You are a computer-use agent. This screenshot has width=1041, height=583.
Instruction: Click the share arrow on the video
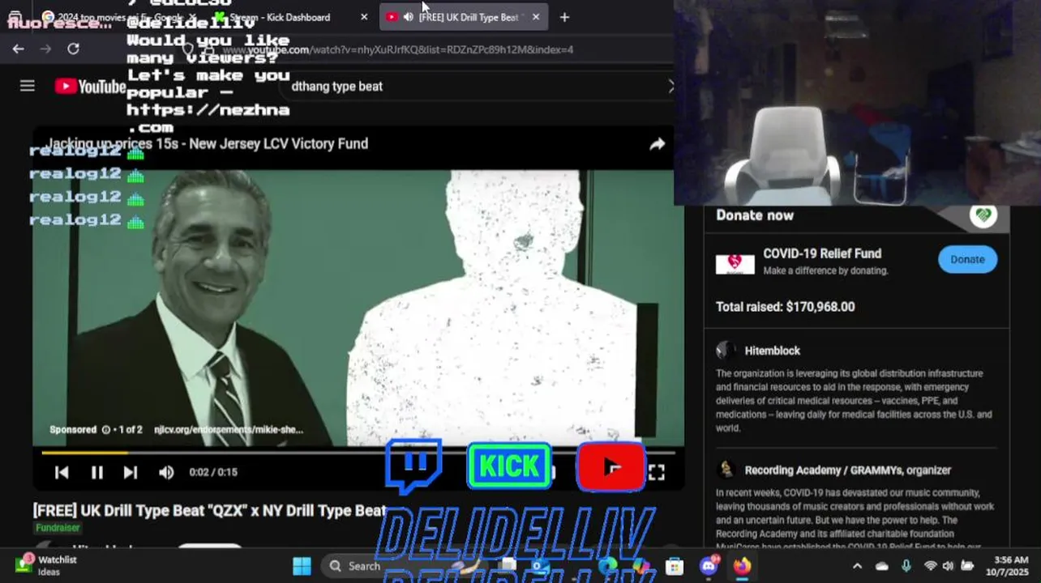(x=657, y=144)
